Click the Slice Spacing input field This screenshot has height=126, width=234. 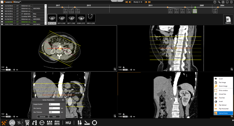pyautogui.click(x=54, y=108)
